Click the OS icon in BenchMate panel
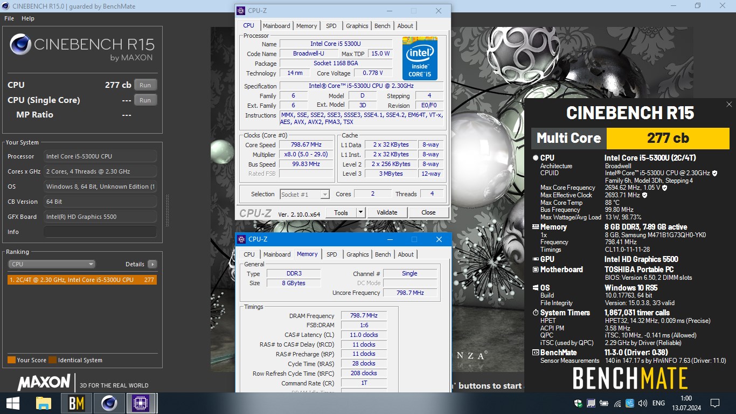The image size is (736, 414). click(536, 288)
